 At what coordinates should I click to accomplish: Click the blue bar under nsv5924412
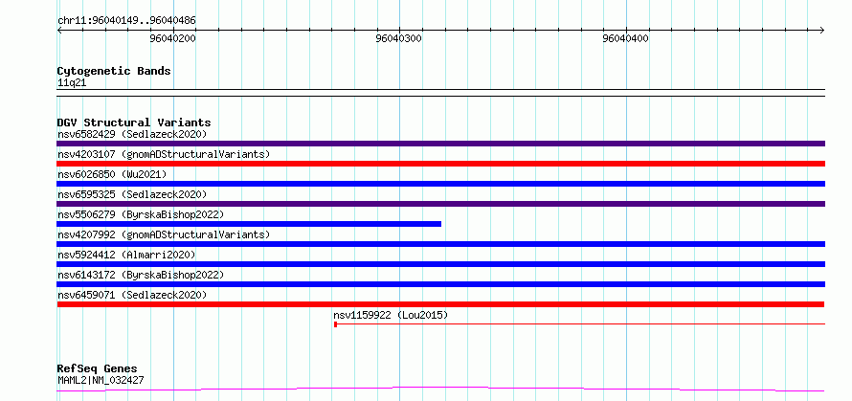tap(440, 264)
